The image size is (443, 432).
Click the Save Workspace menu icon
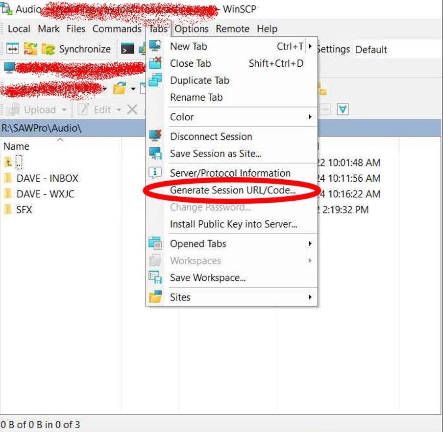[155, 277]
